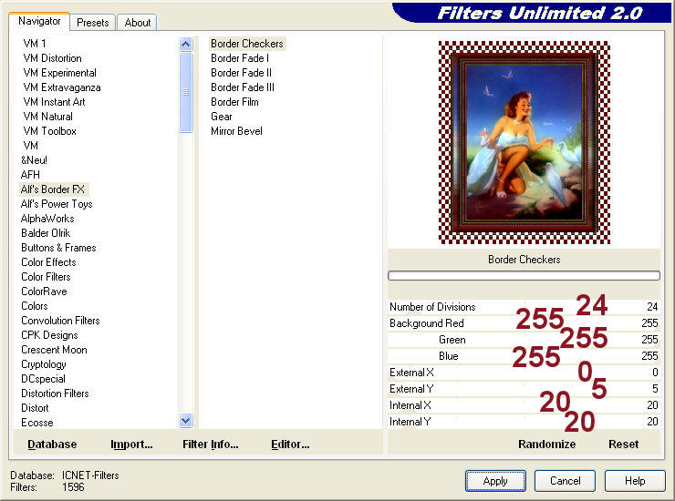Select Ecosse category
The height and width of the screenshot is (501, 675).
[37, 423]
